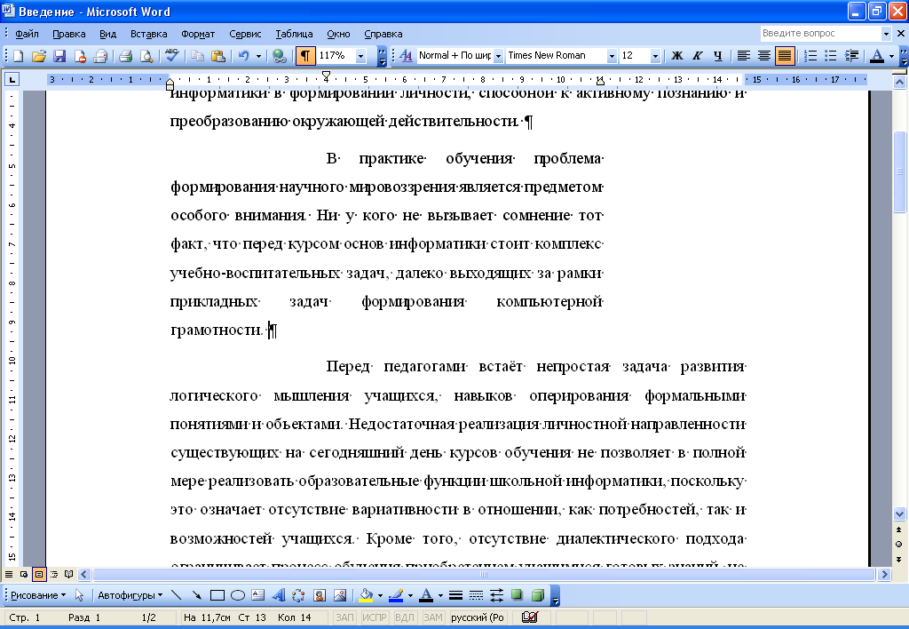
Task: Open fill color dropdown arrow
Action: pyautogui.click(x=380, y=594)
